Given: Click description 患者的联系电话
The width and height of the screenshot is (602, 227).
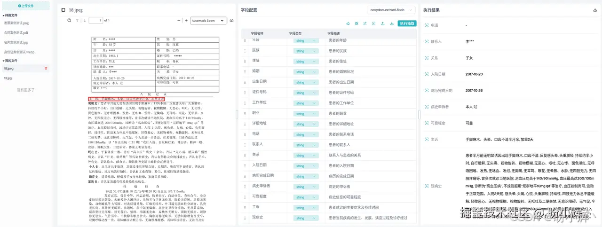Looking at the screenshot, I should click(x=341, y=134).
